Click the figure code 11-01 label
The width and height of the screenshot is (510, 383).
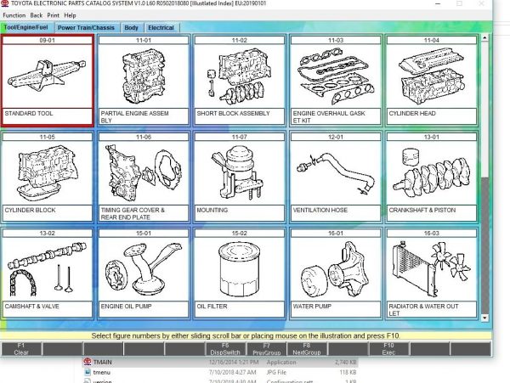pos(144,40)
